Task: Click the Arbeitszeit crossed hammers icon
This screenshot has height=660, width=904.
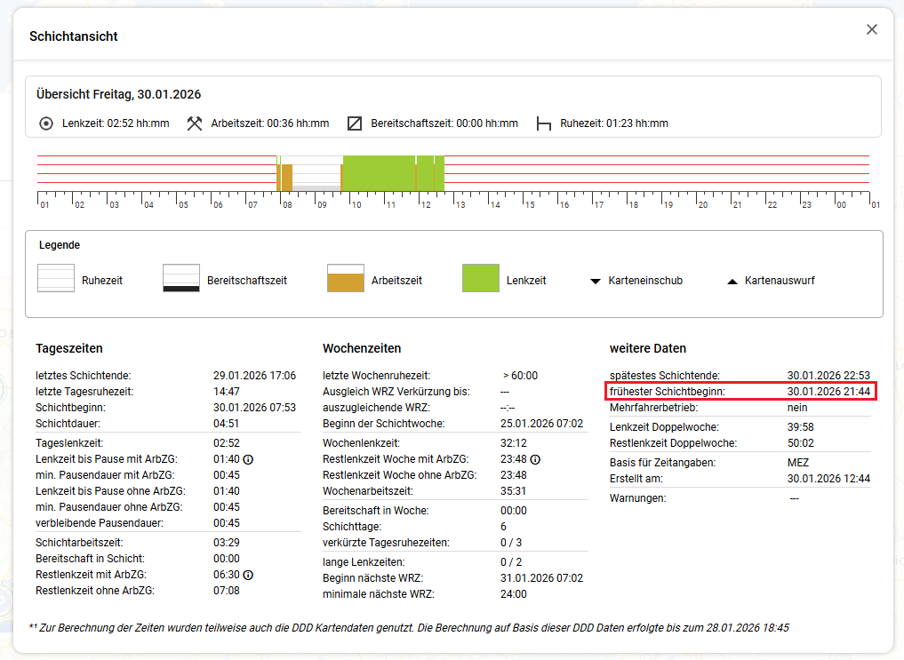Action: 195,123
